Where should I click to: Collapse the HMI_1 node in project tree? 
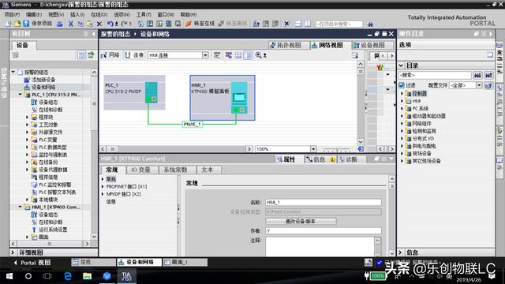tap(20, 207)
